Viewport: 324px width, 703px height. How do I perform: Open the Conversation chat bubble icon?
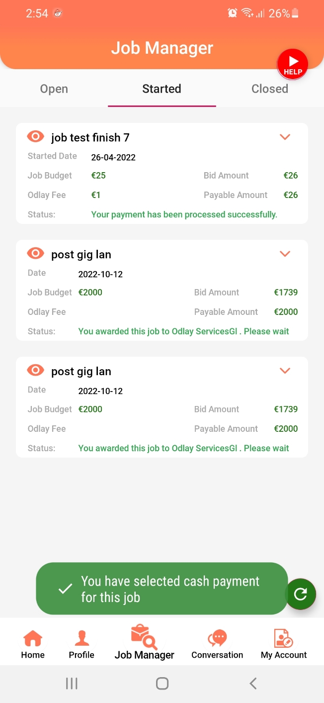click(217, 637)
